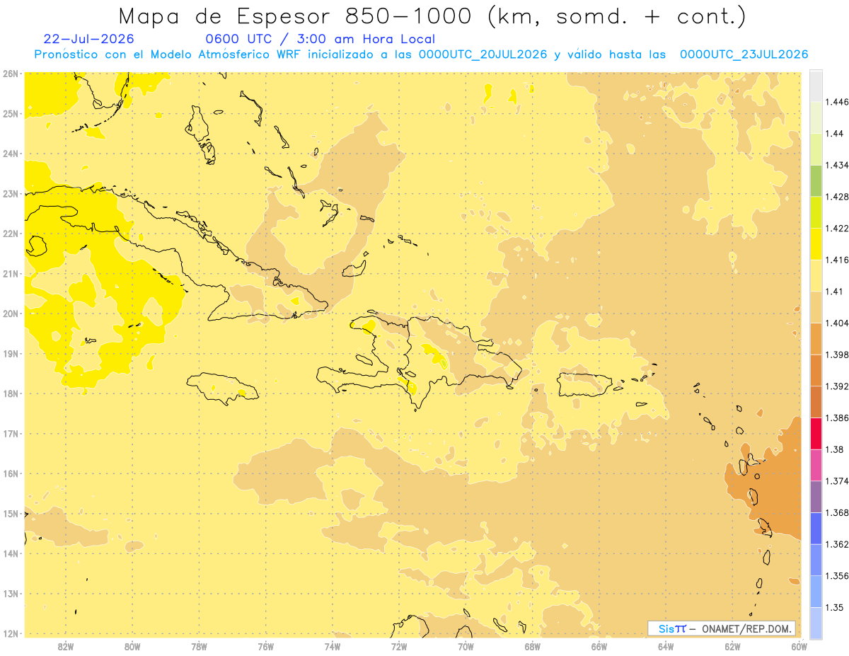Click the legend value '1.428'
The width and height of the screenshot is (849, 656).
[836, 197]
